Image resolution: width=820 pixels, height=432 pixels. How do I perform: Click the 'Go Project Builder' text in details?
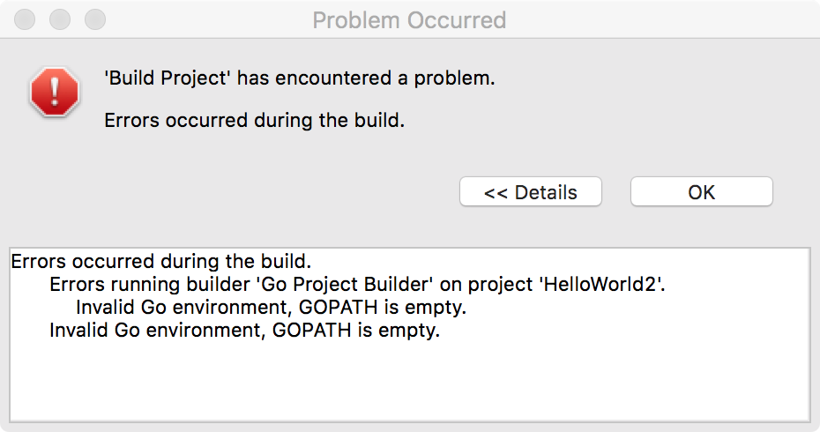pos(345,284)
